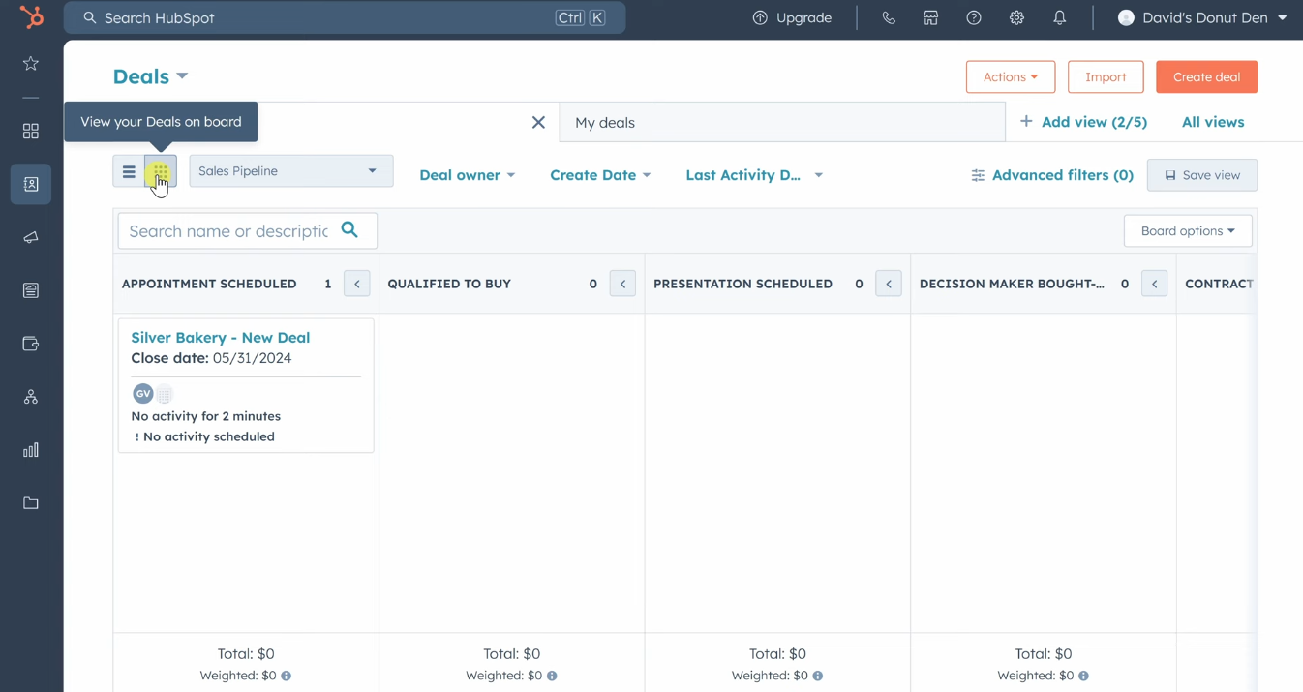Collapse the Appointment Scheduled column
The image size is (1303, 692).
[357, 284]
